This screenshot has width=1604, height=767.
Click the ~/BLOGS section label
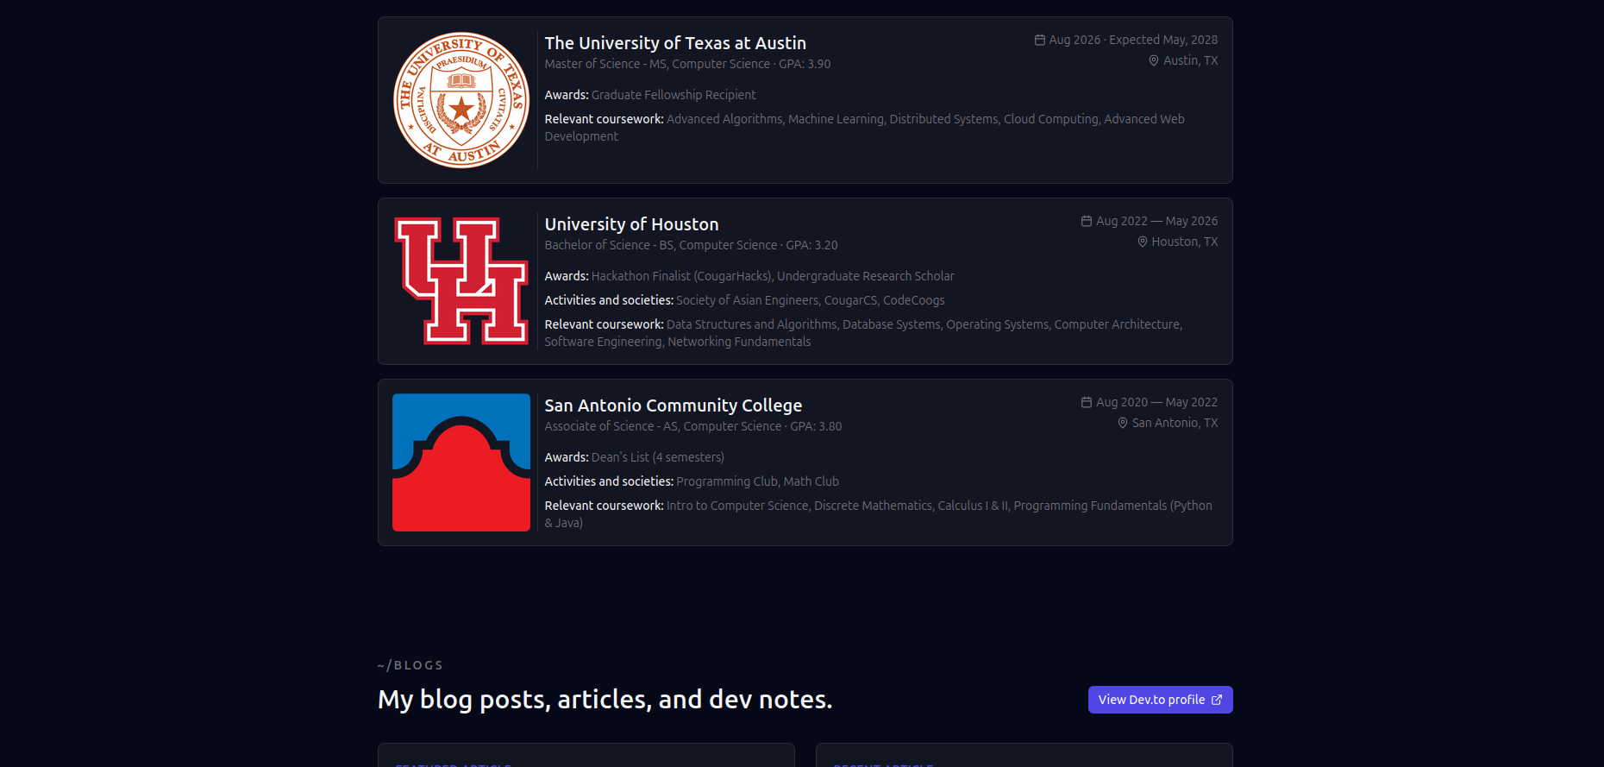click(410, 665)
